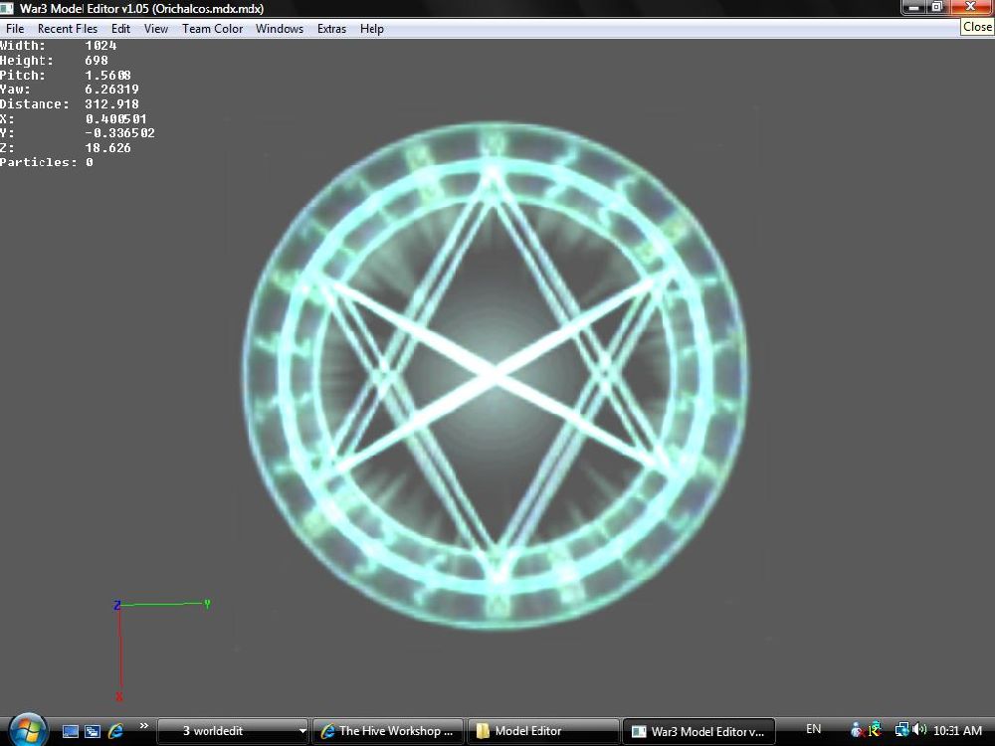Open the Extras menu
The image size is (995, 746).
coord(331,29)
